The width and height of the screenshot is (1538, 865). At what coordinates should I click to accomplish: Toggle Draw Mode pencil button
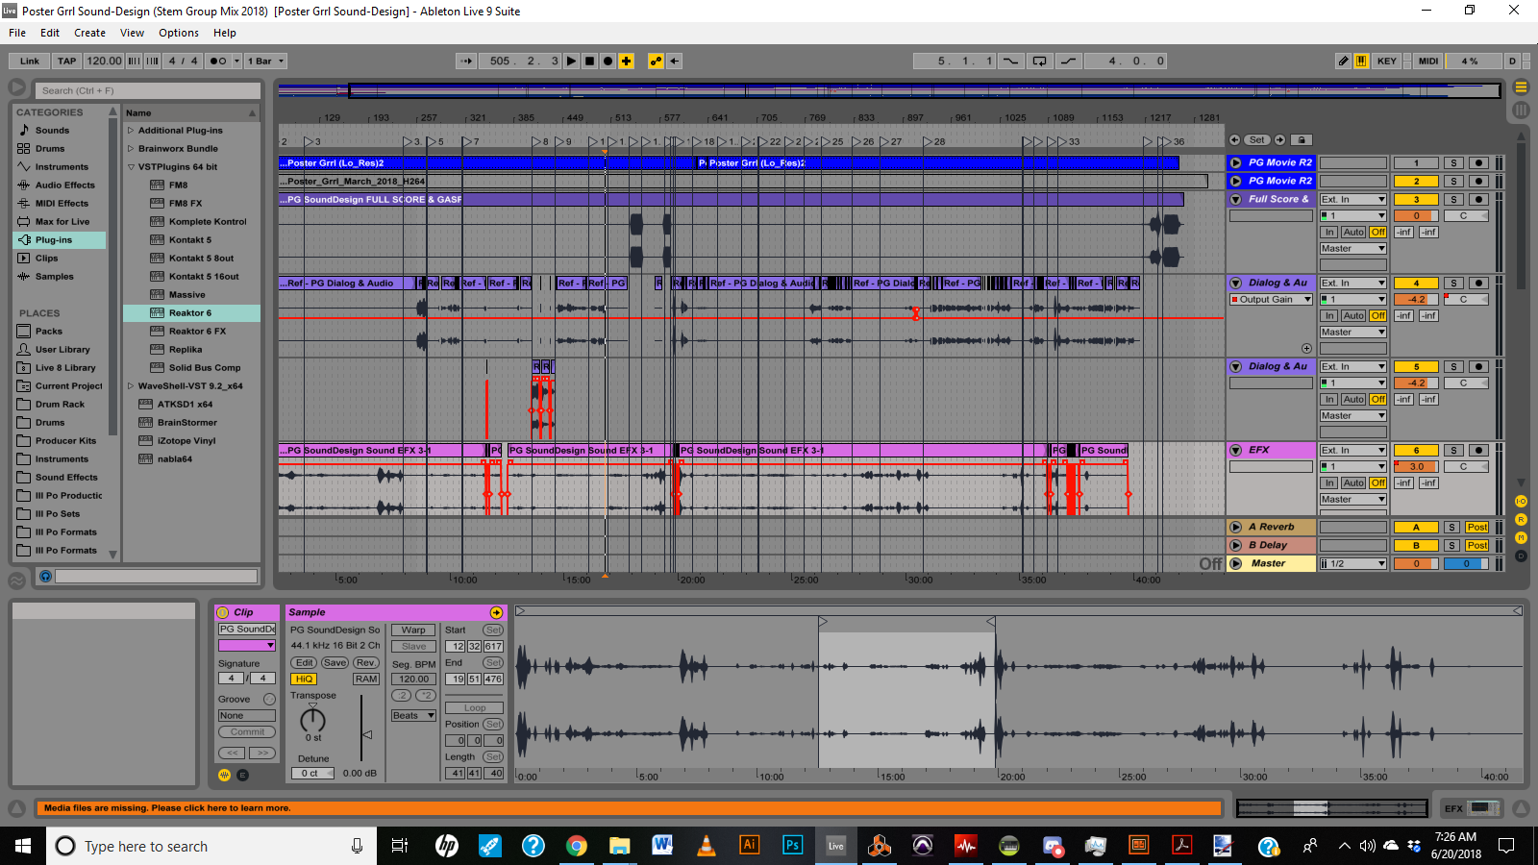(x=1343, y=61)
